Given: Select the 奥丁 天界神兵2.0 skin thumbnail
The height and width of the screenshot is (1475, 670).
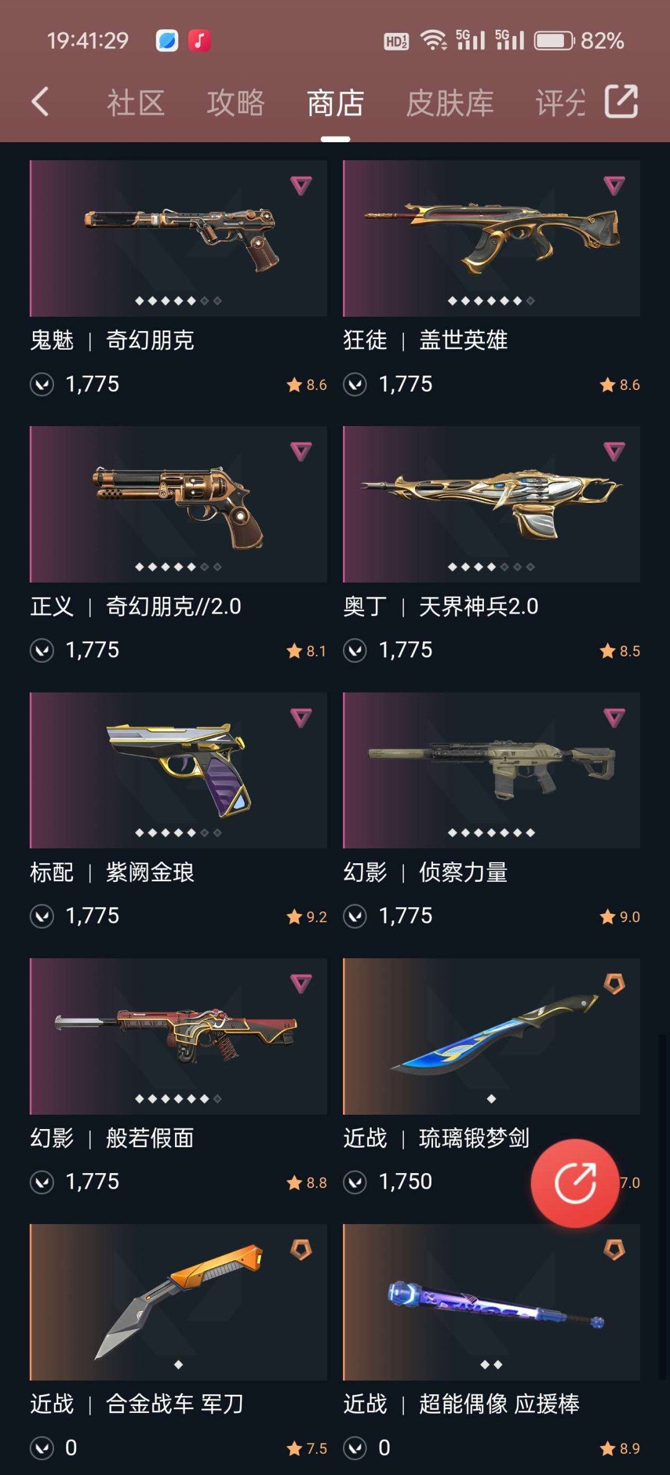Looking at the screenshot, I should point(491,504).
